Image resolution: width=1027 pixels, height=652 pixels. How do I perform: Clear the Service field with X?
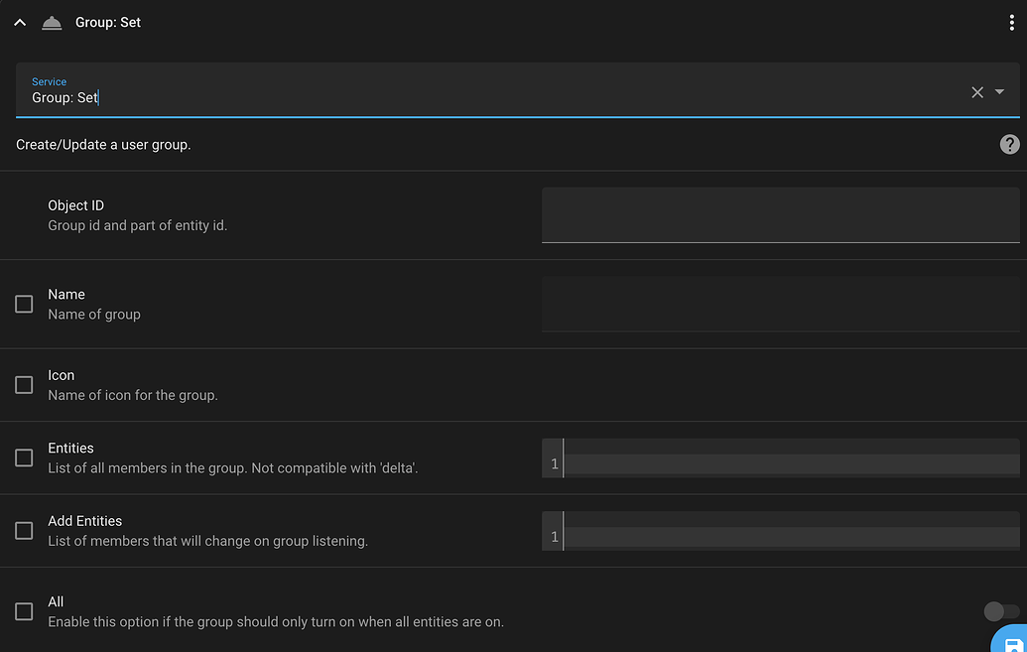click(977, 92)
